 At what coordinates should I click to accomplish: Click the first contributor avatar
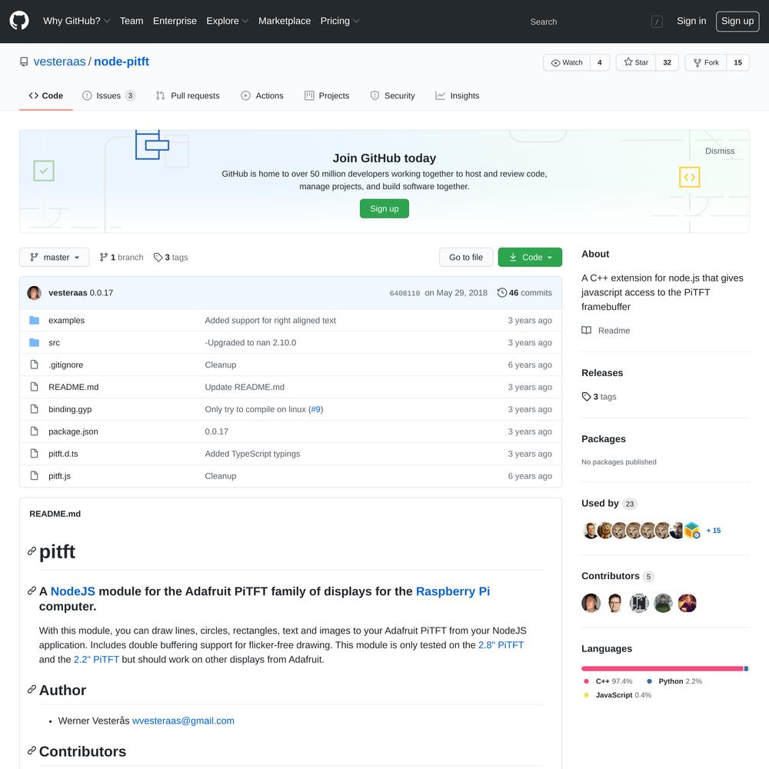(591, 603)
